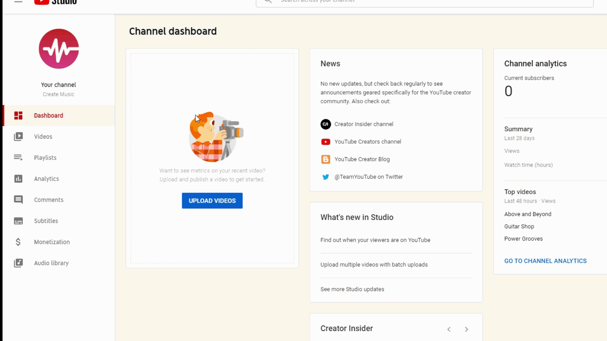Open Creator Insider channel link

point(364,124)
